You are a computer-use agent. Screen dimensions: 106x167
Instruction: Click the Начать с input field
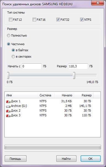(32, 66)
